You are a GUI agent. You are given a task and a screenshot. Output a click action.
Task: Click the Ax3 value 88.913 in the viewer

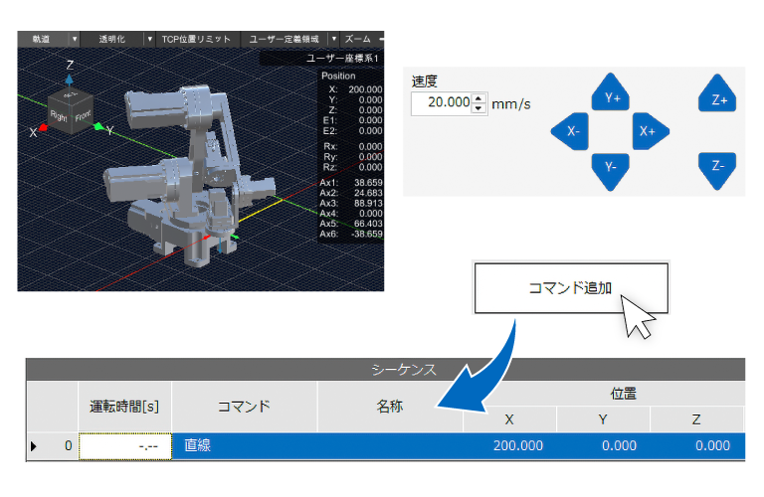click(x=368, y=203)
